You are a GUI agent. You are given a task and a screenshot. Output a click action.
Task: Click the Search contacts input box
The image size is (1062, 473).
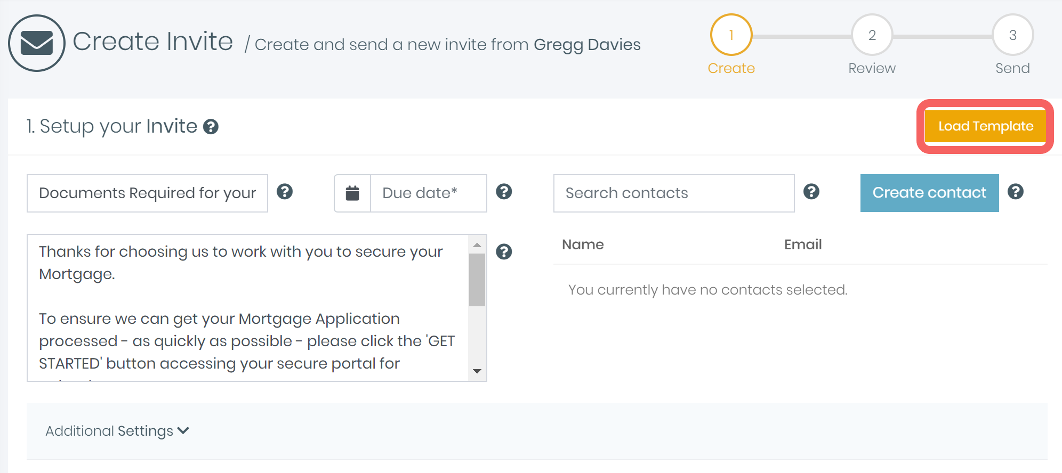673,193
